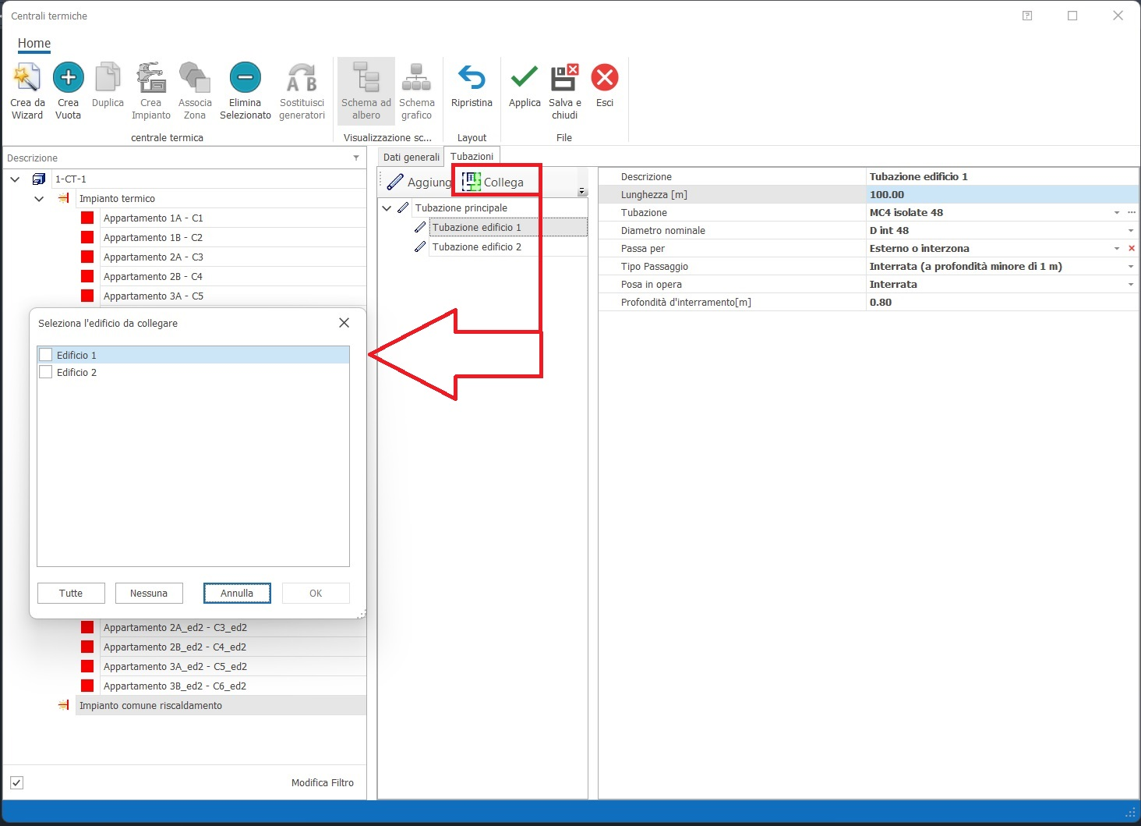1141x826 pixels.
Task: Switch to the Dati generali tab
Action: pos(411,157)
